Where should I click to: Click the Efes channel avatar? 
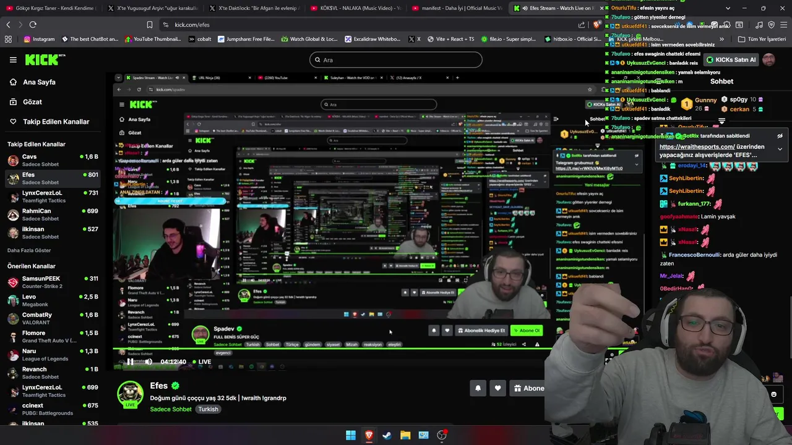click(x=131, y=394)
